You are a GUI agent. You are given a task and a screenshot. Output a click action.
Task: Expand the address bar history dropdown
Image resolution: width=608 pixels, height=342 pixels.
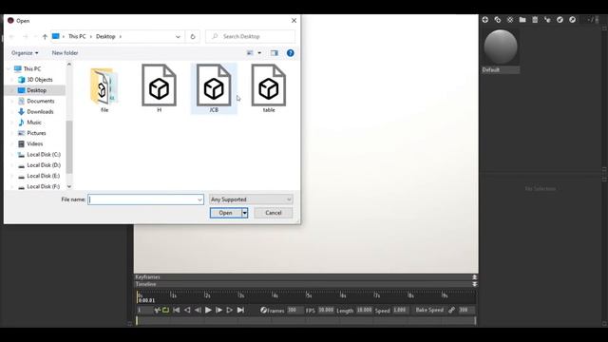178,36
